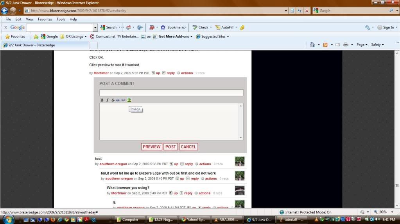Click the RSS feeds icon
This screenshot has height=224, width=400.
[x=325, y=44]
